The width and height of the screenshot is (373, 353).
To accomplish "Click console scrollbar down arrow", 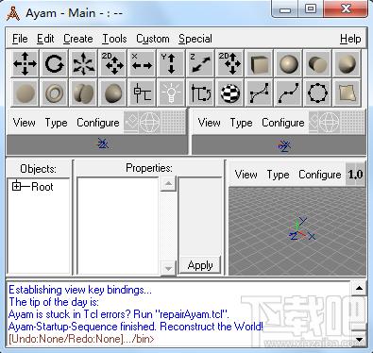I will tap(359, 340).
